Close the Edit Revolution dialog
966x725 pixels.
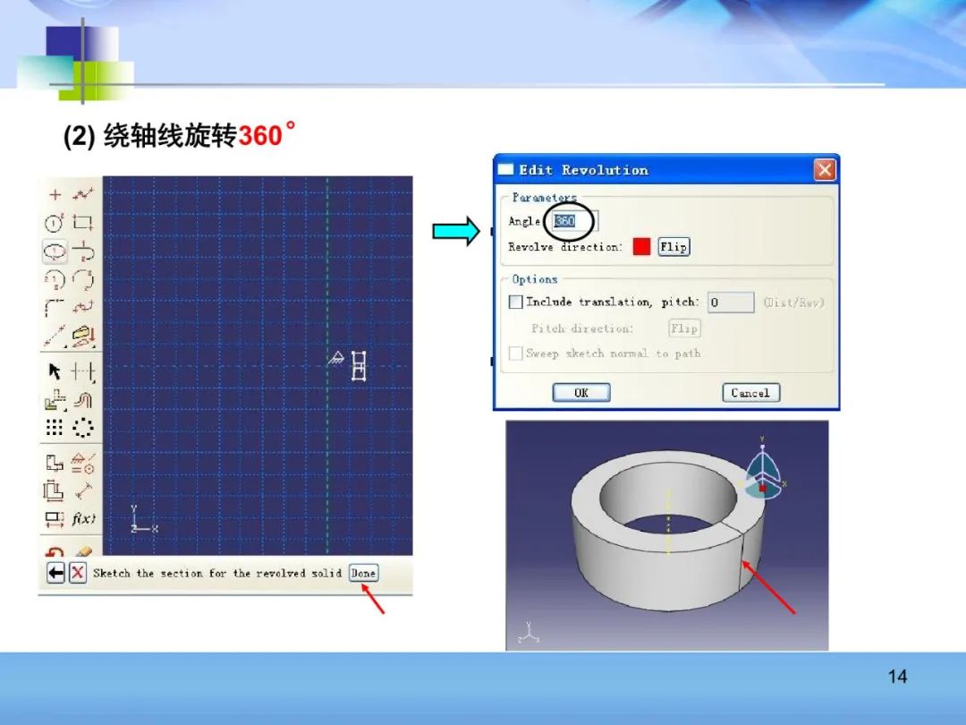tap(825, 169)
